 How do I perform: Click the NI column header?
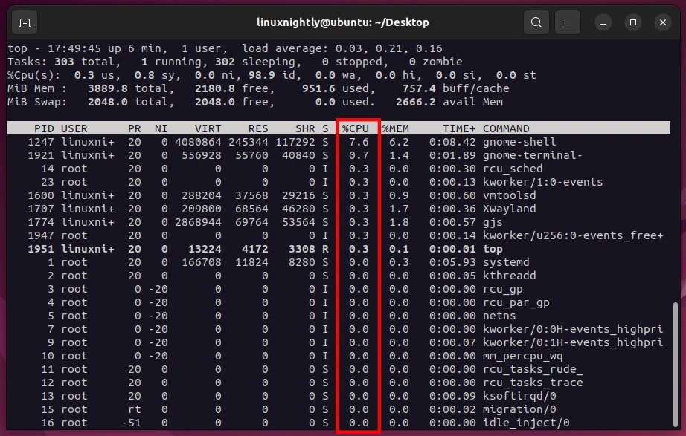click(x=161, y=128)
